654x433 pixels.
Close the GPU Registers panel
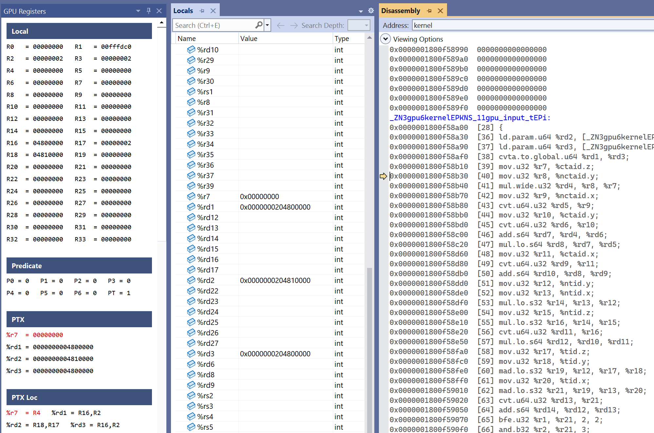(159, 11)
